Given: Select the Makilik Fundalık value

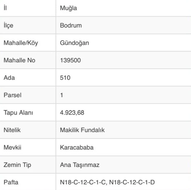Looking at the screenshot, I should [x=82, y=130].
